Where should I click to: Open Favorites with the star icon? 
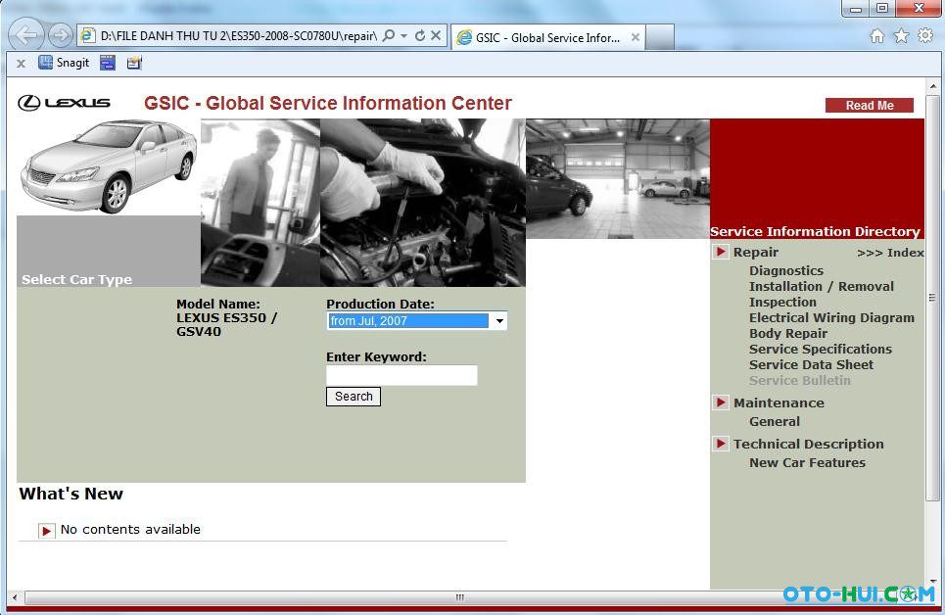[902, 36]
